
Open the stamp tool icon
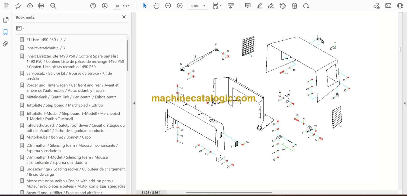click(x=283, y=6)
